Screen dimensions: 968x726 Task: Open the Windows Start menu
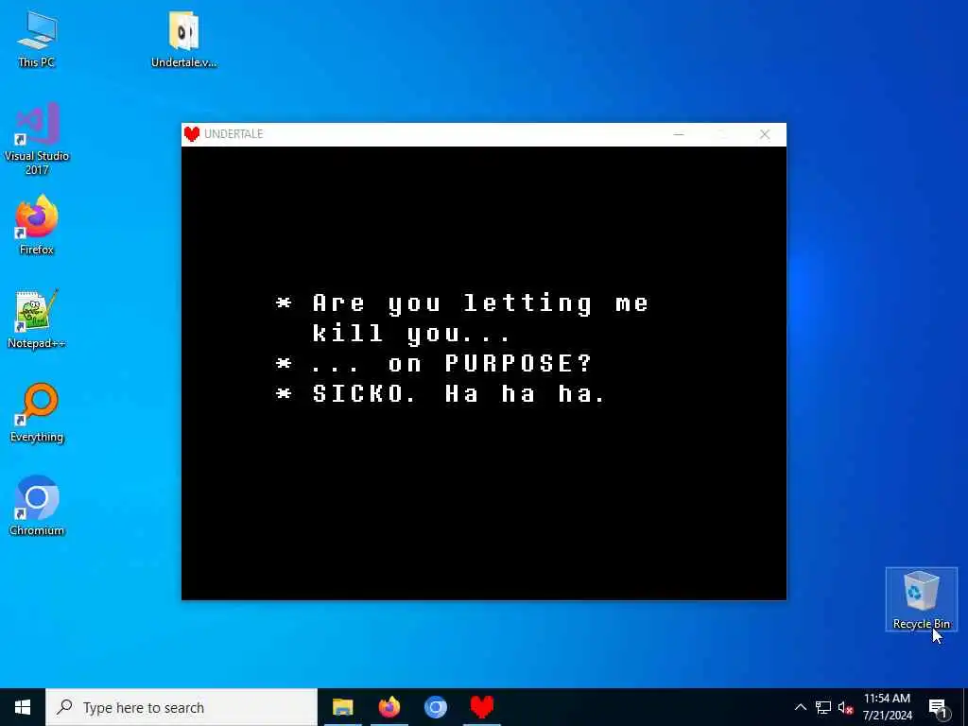[23, 707]
